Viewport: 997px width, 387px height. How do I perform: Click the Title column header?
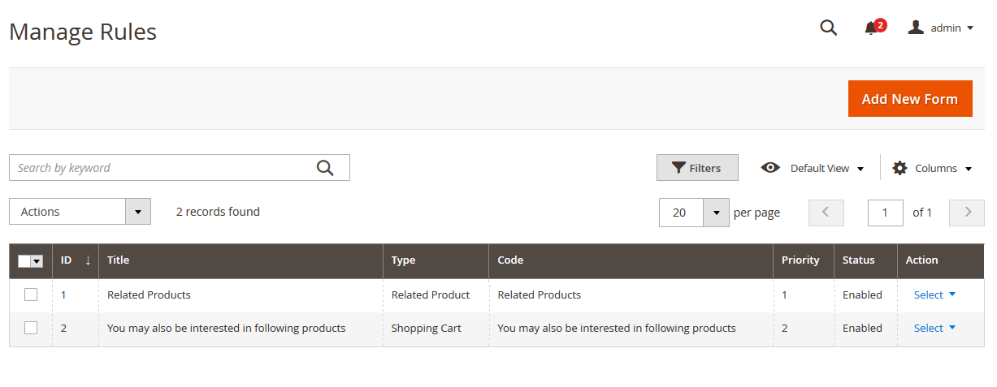(119, 260)
